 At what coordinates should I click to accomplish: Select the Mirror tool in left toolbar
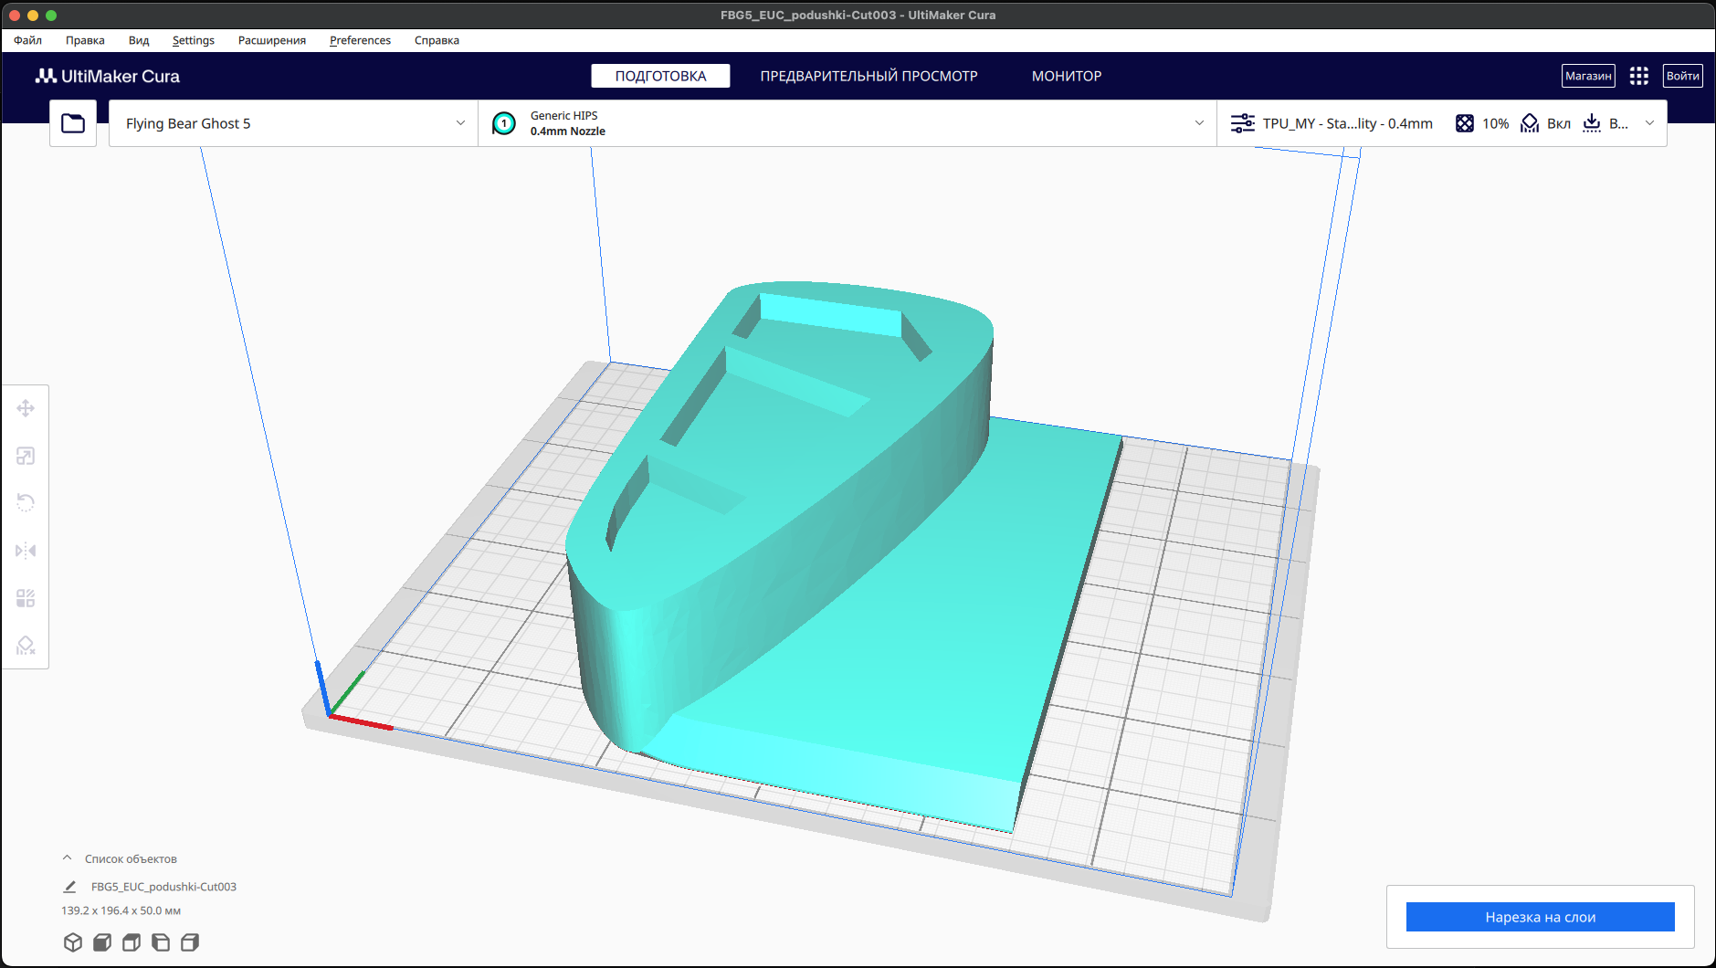(26, 551)
